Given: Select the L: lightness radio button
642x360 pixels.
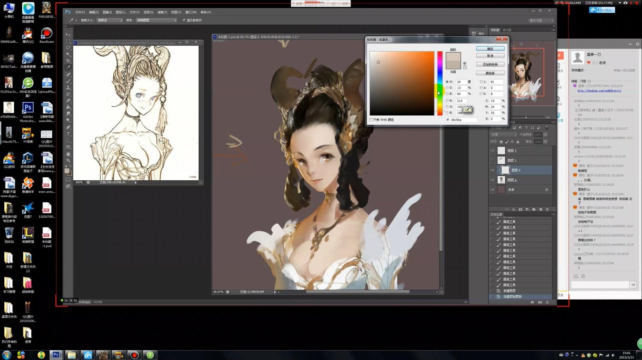Looking at the screenshot, I should coord(481,82).
